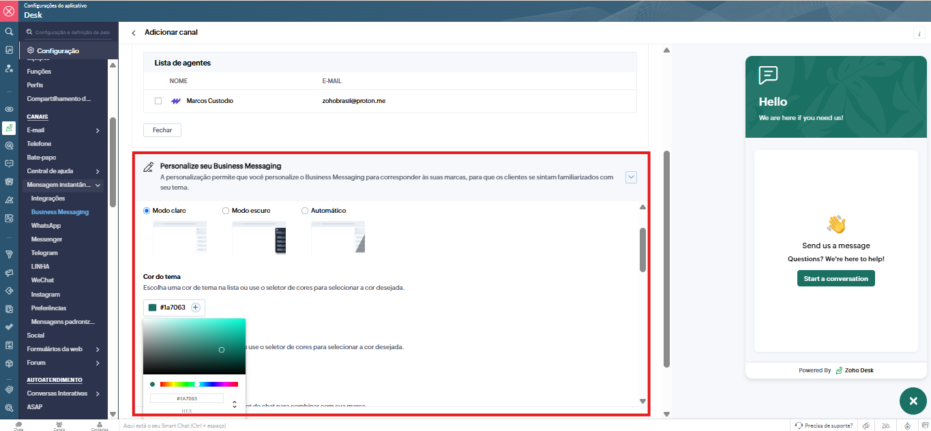Collapse the Personalize seu Business Messaging section
The width and height of the screenshot is (931, 431).
coord(631,177)
